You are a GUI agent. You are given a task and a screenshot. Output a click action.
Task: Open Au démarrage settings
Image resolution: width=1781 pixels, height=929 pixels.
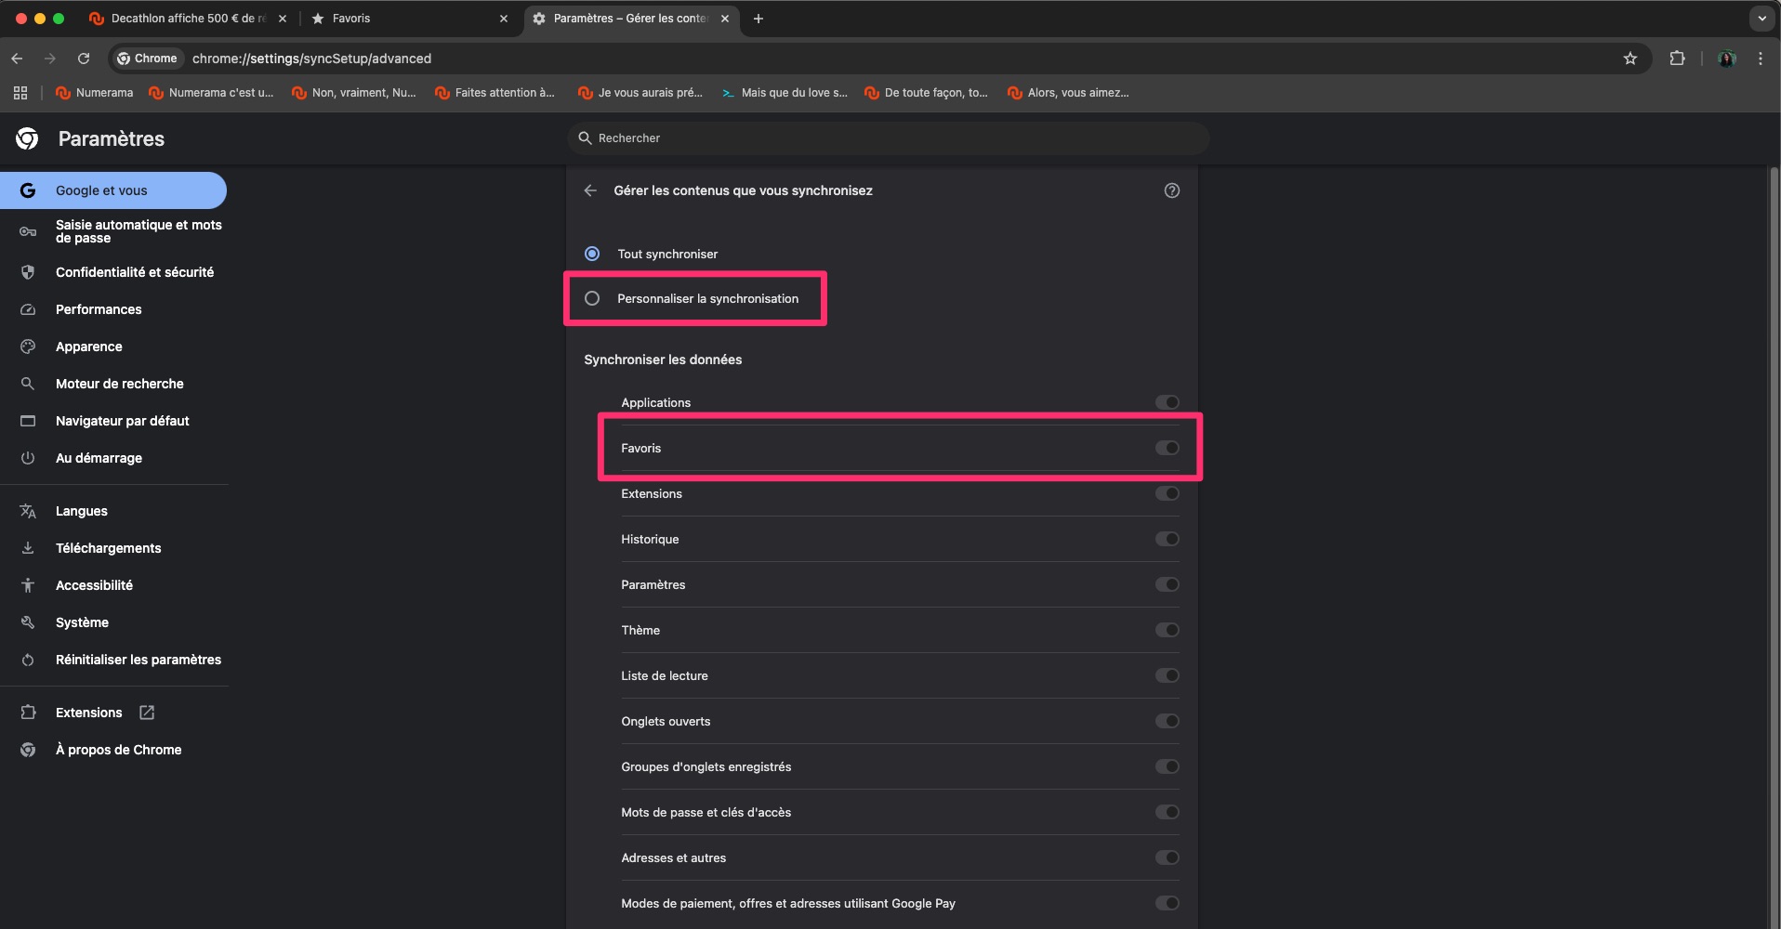(113, 458)
